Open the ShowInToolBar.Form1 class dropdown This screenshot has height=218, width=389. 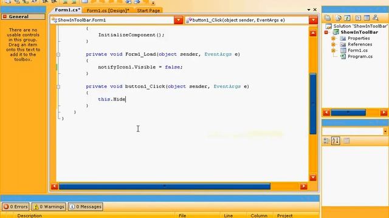coord(178,20)
